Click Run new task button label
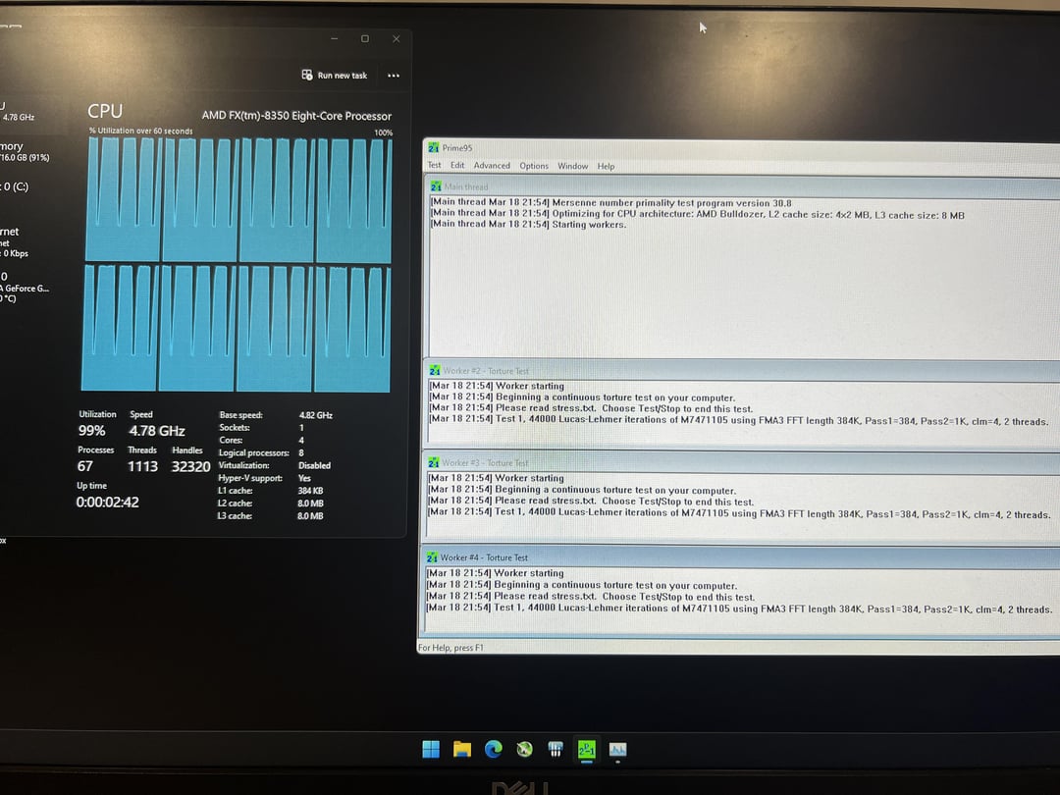Viewport: 1060px width, 795px height. [x=343, y=76]
